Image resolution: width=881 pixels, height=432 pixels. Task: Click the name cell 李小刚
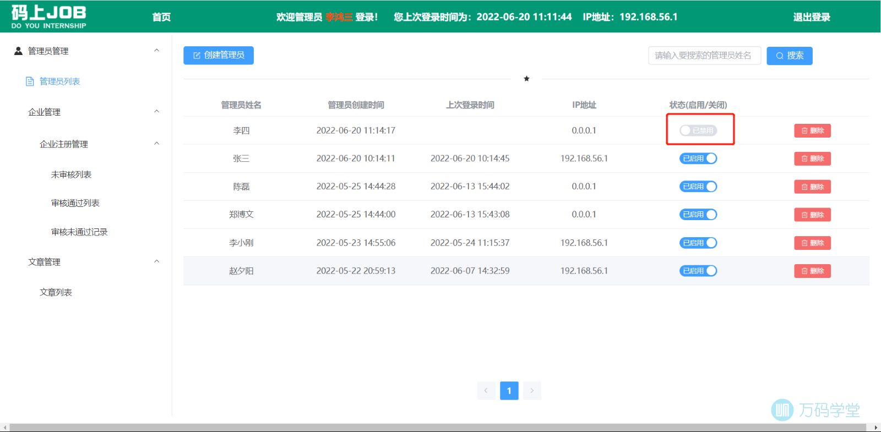241,243
